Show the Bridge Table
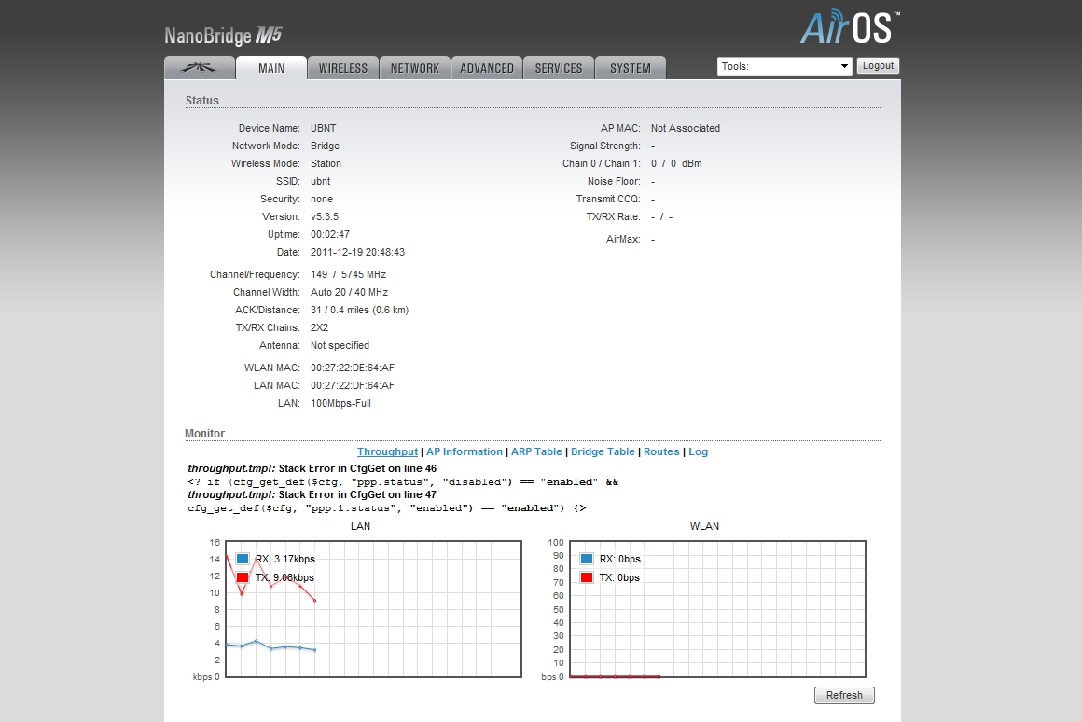Image resolution: width=1082 pixels, height=722 pixels. point(603,451)
